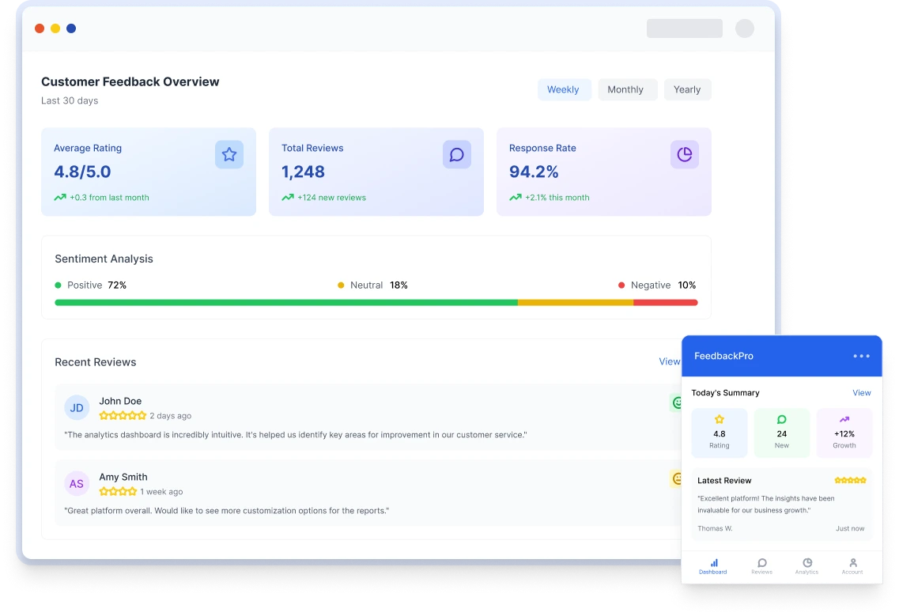Click the round profile placeholder in top bar
Screen dimensions: 899x616
click(745, 28)
